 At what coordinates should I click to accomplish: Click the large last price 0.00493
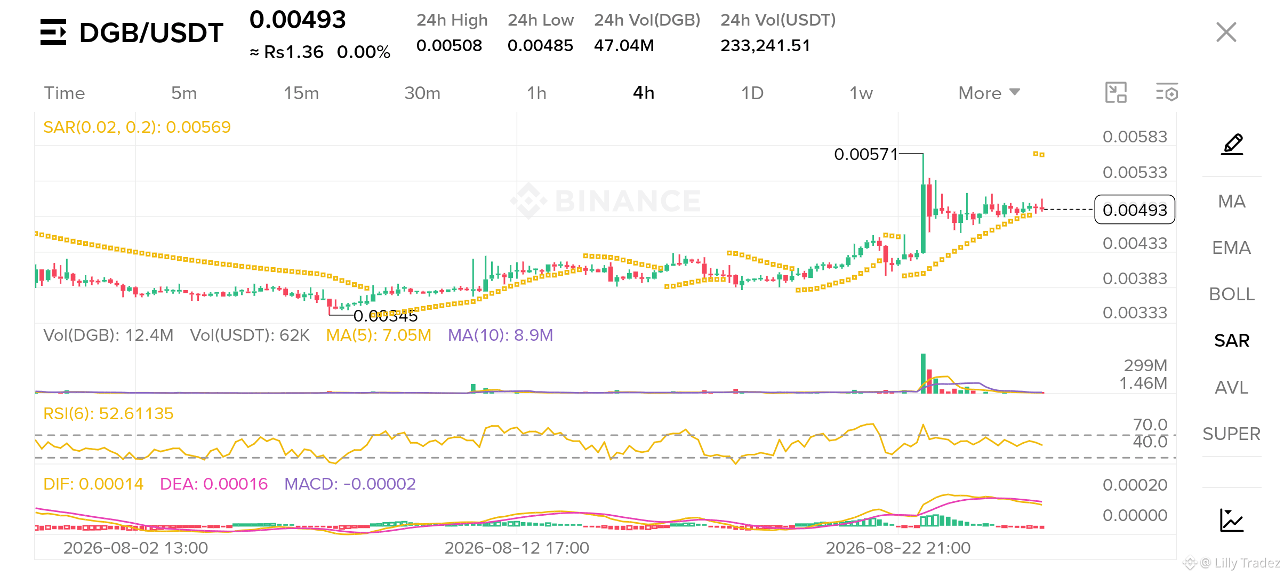[298, 20]
